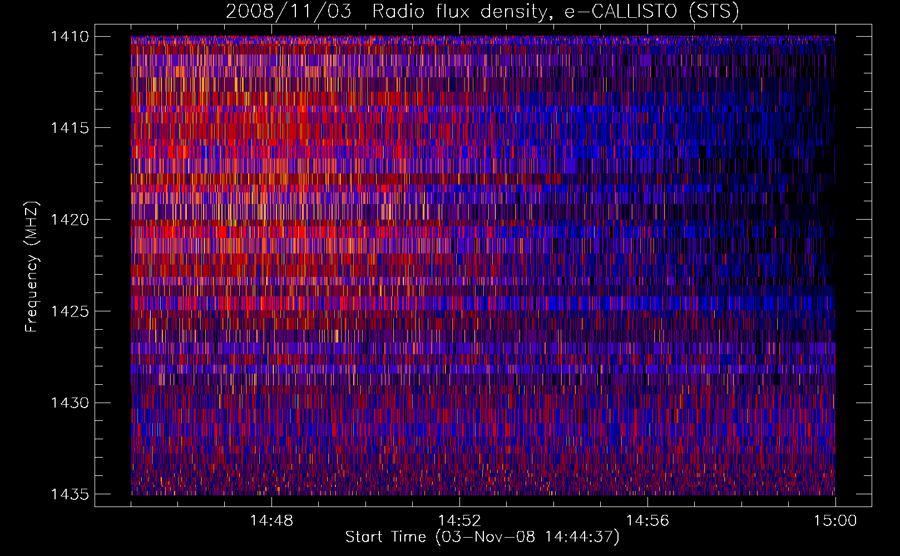This screenshot has width=900, height=556.
Task: Click the 15:00 time tick label
Action: [835, 521]
